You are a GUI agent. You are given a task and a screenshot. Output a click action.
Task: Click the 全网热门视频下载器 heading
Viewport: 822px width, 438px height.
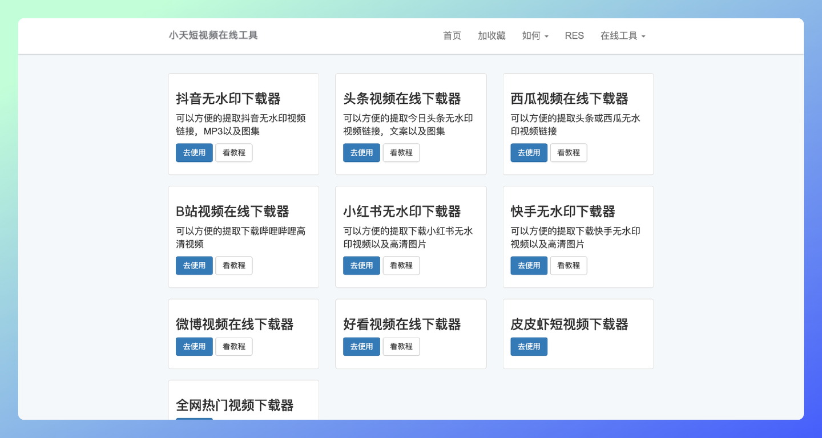(235, 405)
